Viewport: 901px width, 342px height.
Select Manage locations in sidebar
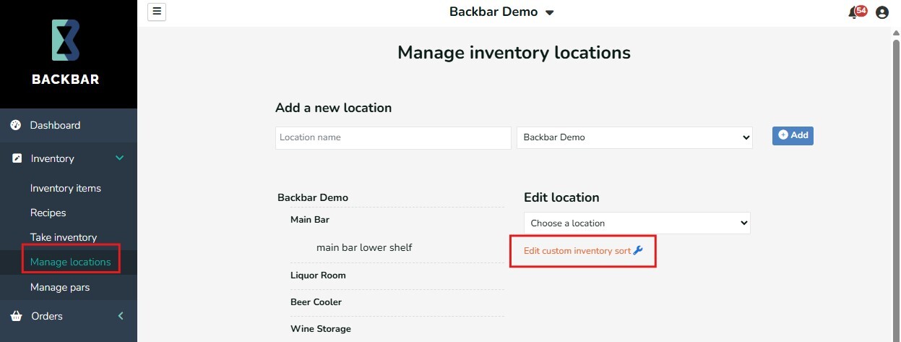[x=71, y=262]
